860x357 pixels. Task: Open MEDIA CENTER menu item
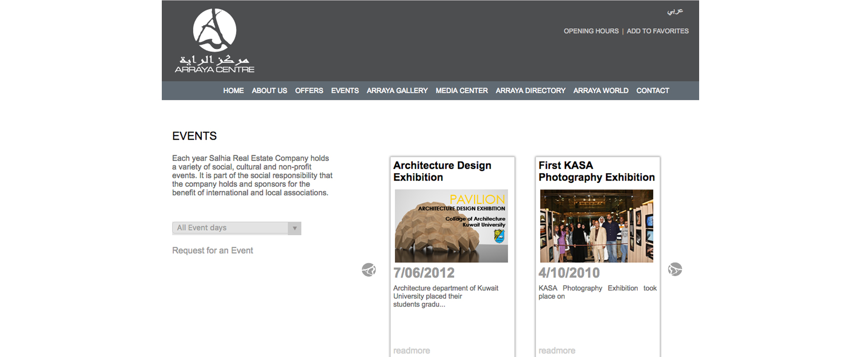pyautogui.click(x=462, y=91)
